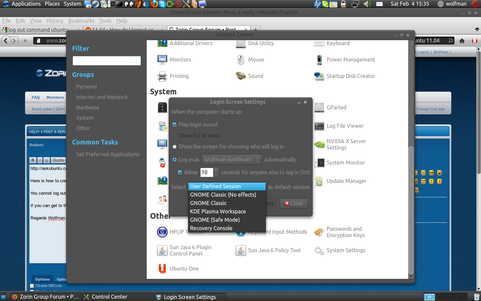Open Ubuntu One icon
481x301 pixels.
point(162,269)
